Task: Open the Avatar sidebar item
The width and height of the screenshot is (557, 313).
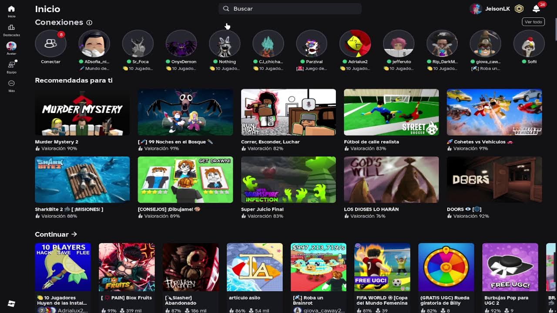Action: (x=11, y=46)
